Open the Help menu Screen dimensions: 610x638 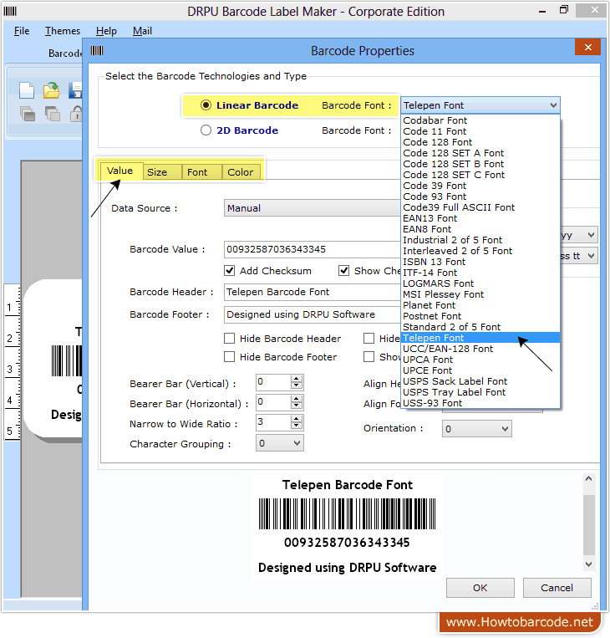(x=106, y=31)
